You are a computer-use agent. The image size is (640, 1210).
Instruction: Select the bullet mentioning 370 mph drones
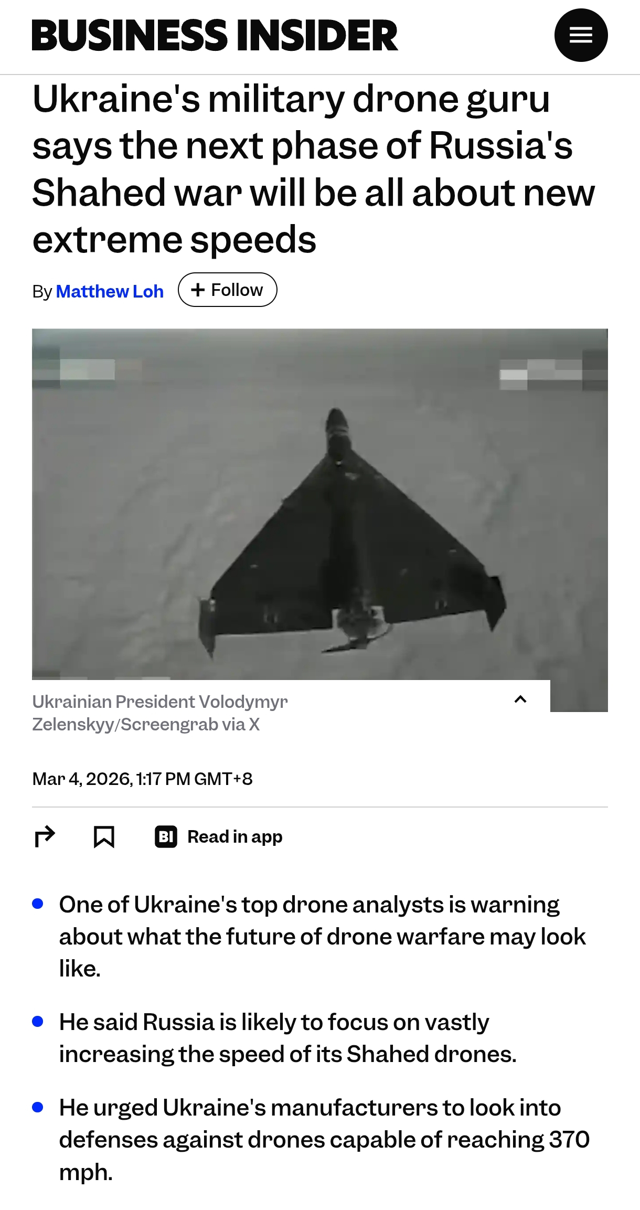click(324, 1140)
